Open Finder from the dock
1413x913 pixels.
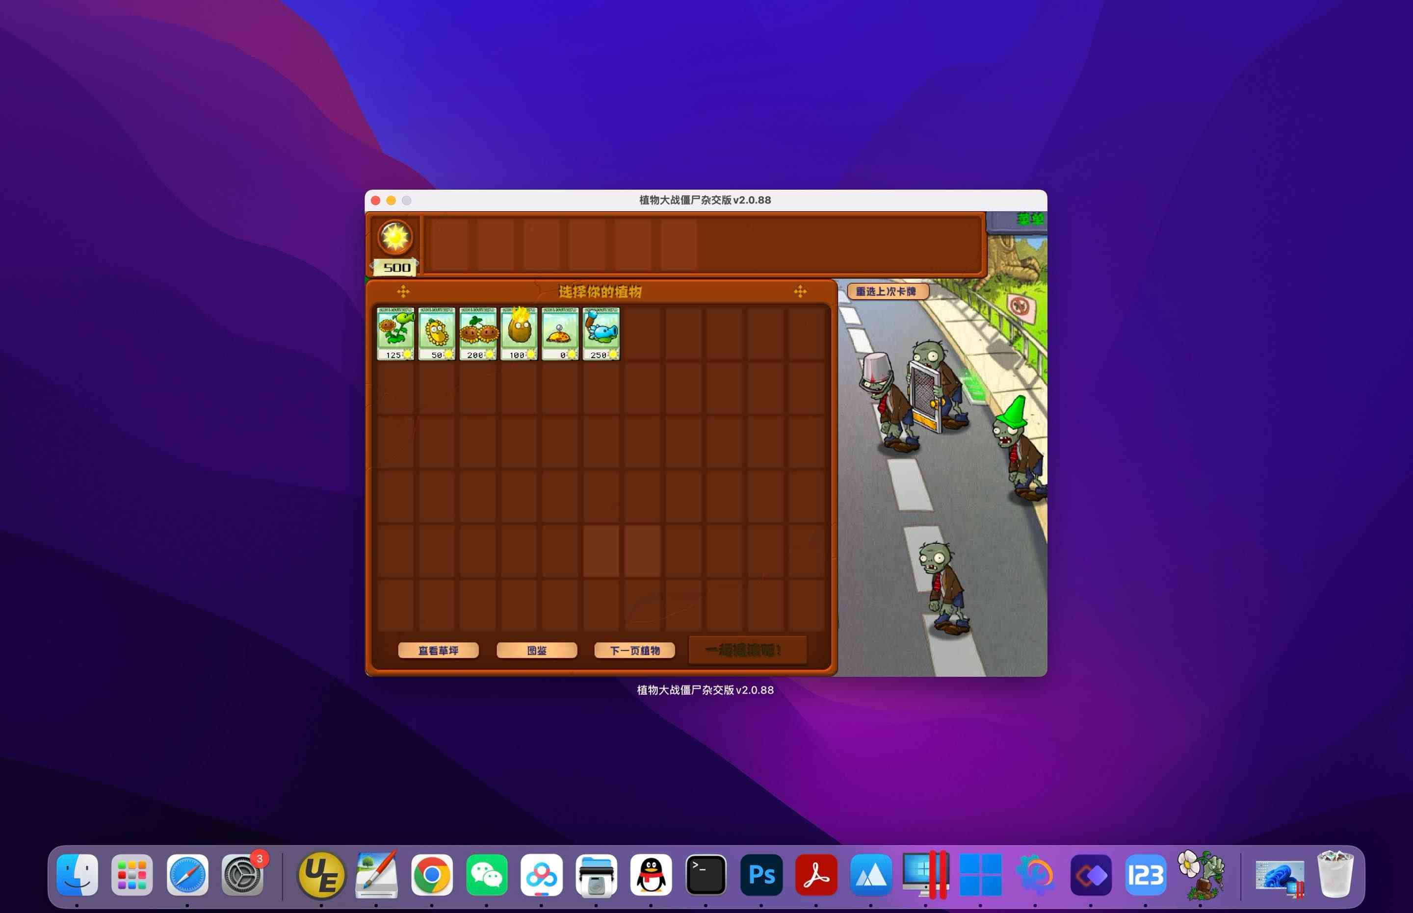point(77,875)
